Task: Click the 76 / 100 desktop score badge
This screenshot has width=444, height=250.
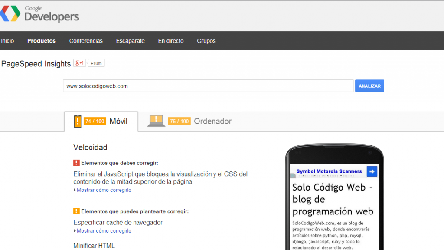Action: tap(179, 122)
